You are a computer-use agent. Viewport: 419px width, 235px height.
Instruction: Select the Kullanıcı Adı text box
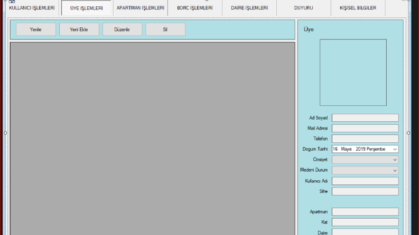365,181
